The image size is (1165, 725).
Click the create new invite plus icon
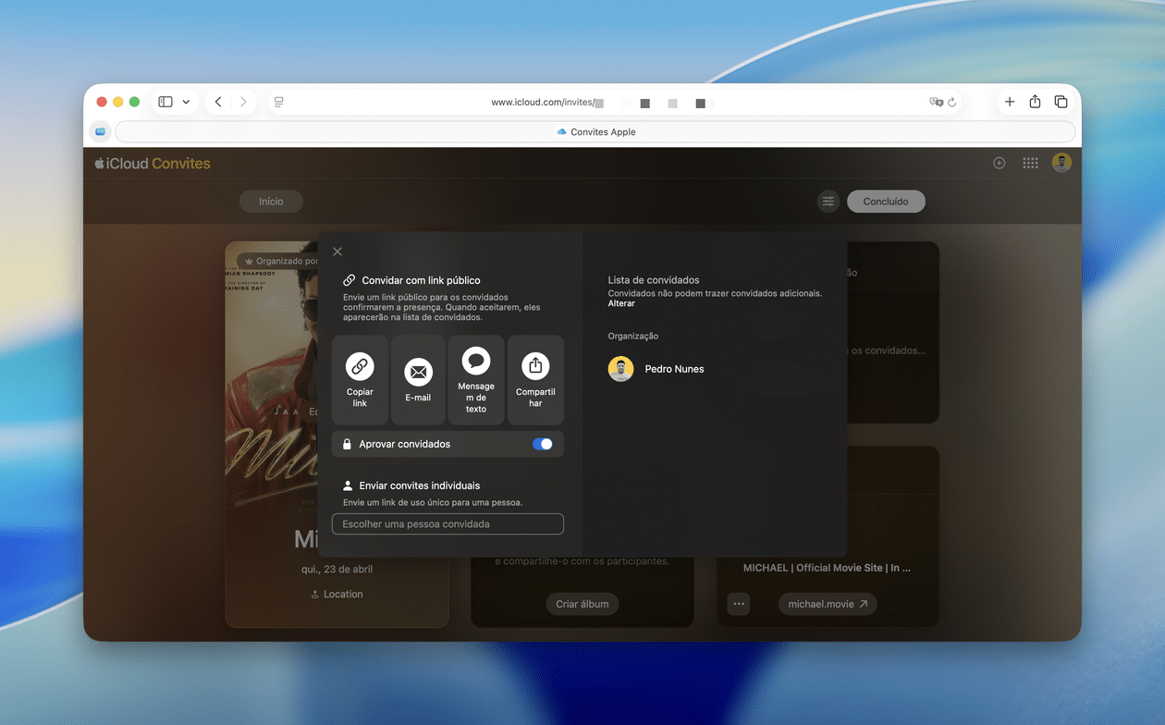tap(999, 163)
